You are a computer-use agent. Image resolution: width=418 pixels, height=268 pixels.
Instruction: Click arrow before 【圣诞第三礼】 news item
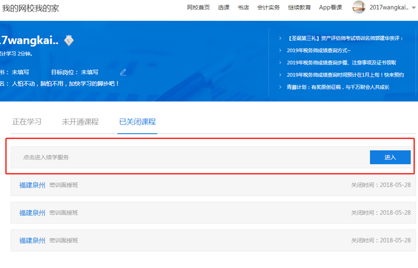[x=280, y=38]
